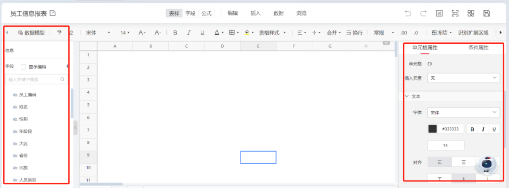The image size is (509, 188).
Task: Click the 数据模型 button
Action: coord(32,33)
